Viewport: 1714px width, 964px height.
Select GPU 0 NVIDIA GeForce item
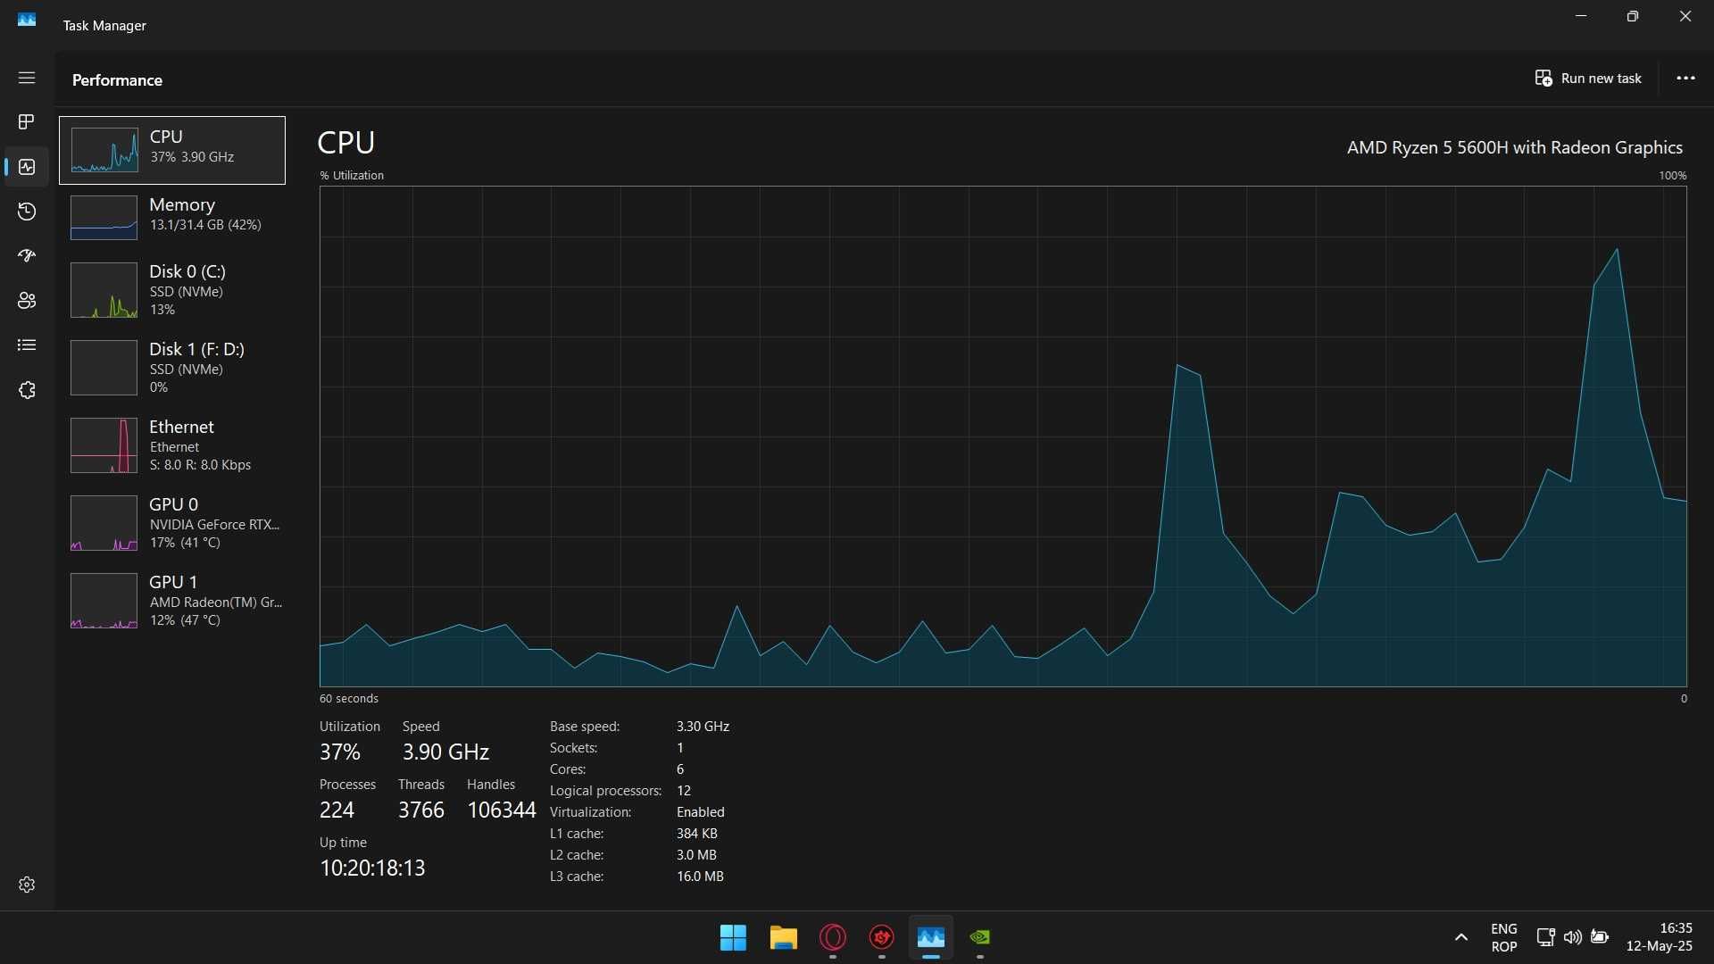tap(172, 523)
